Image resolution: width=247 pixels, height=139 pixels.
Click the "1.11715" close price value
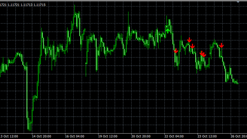39,5
